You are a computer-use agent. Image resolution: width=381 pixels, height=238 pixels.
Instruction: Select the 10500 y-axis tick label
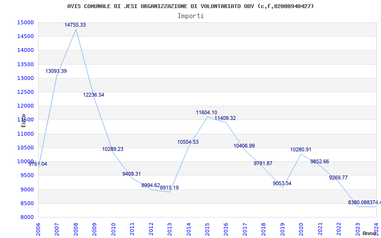[26, 148]
